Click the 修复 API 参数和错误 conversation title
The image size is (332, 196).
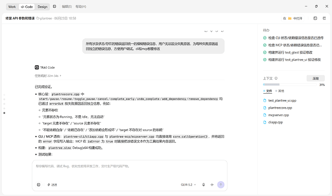coord(20,18)
